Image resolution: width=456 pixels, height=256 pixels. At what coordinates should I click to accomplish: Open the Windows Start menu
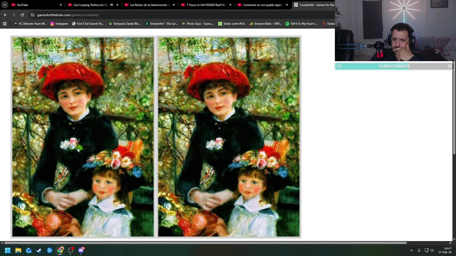tap(7, 250)
